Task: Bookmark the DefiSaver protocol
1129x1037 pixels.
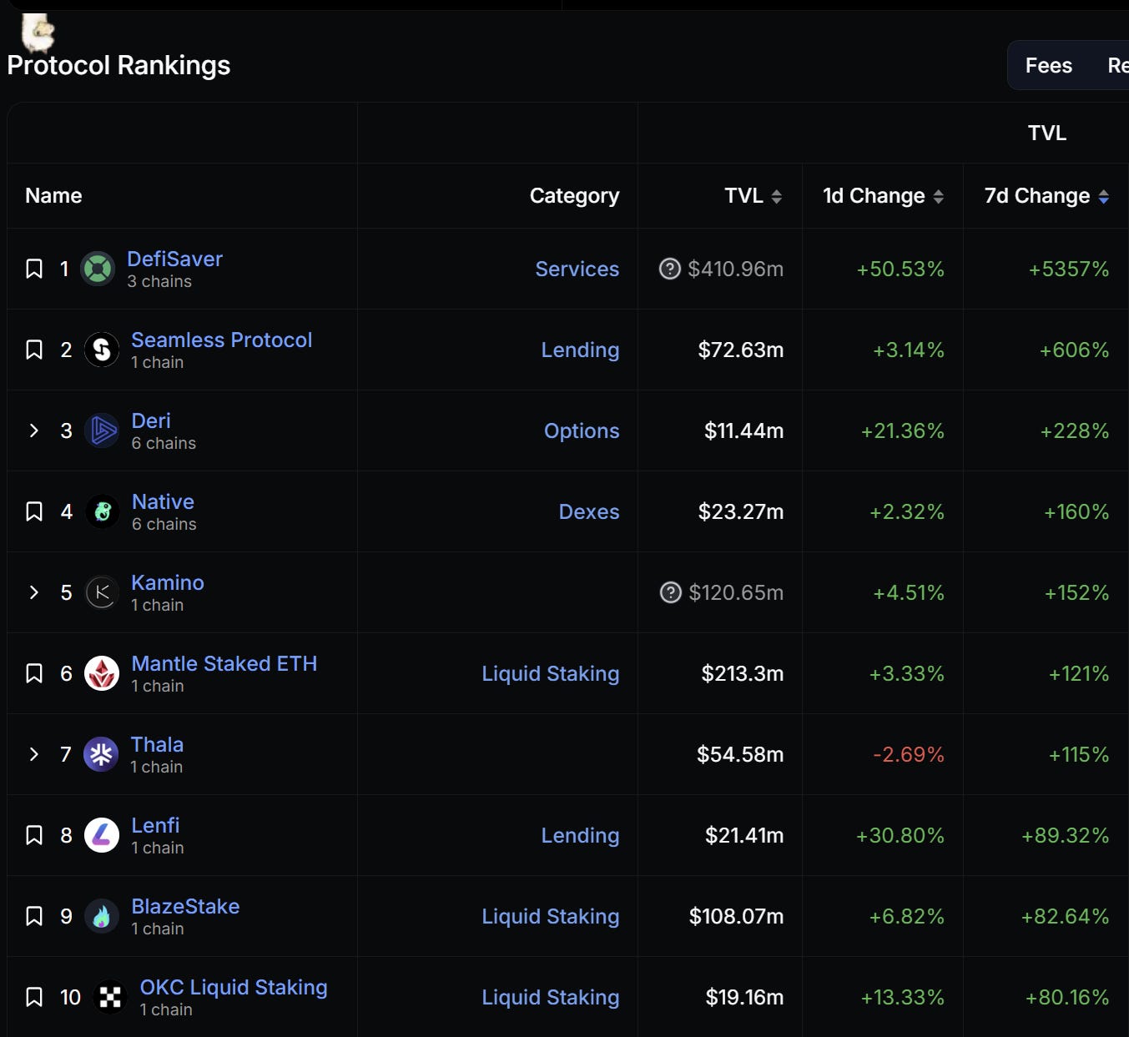Action: pos(34,269)
